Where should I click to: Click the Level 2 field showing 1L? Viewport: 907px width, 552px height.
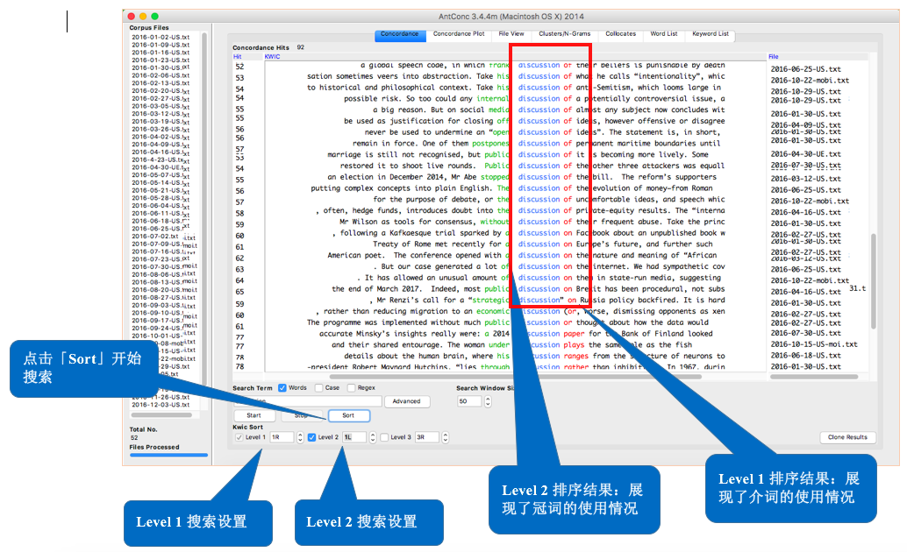point(354,437)
